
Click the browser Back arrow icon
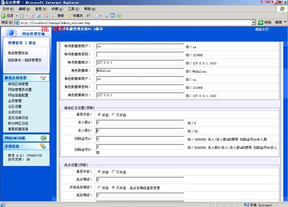[x=3, y=16]
